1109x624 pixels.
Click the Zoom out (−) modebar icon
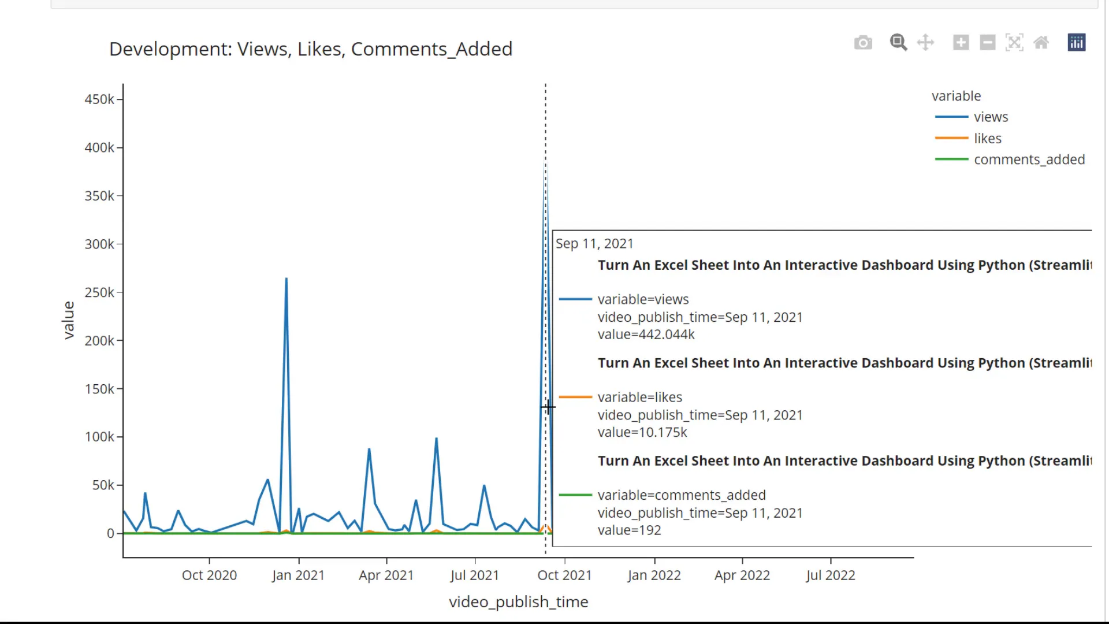pos(987,43)
